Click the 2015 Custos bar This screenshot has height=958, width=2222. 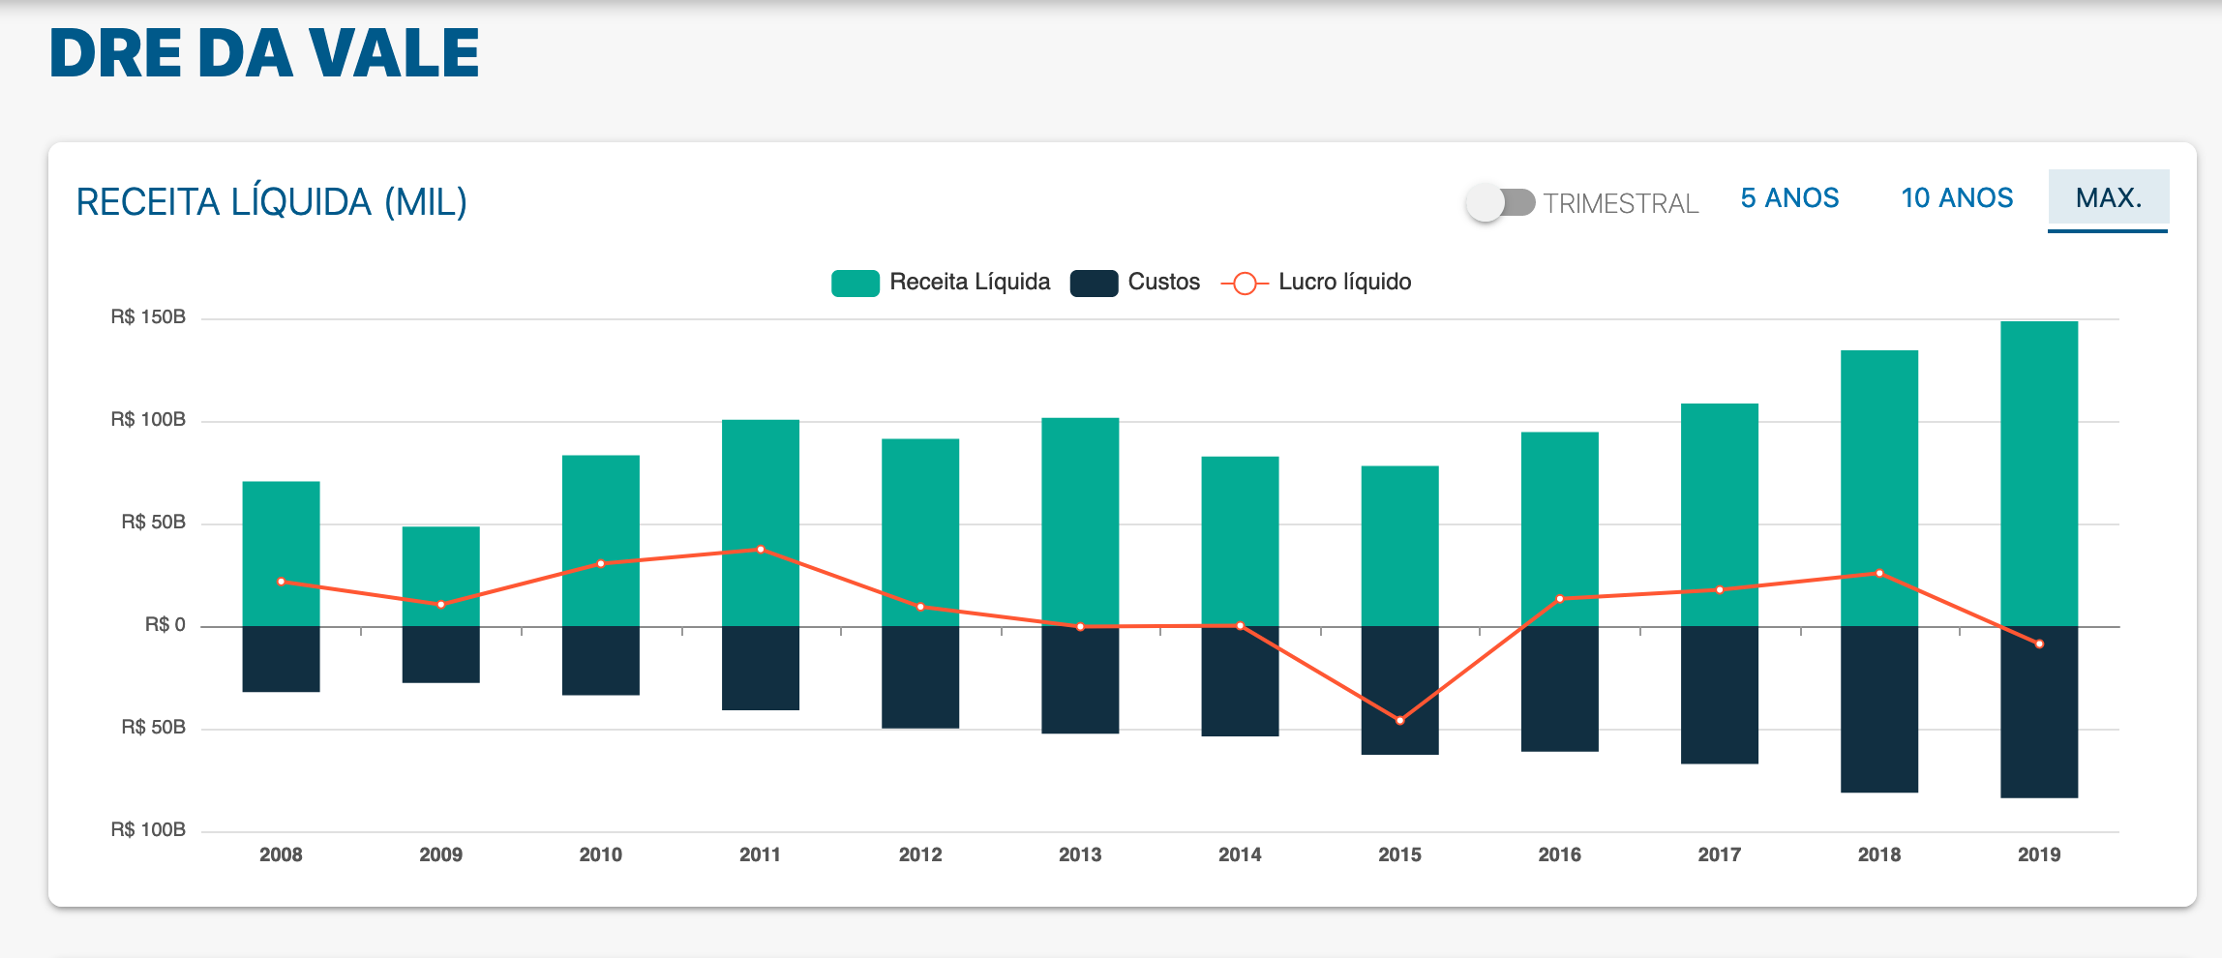1399,691
